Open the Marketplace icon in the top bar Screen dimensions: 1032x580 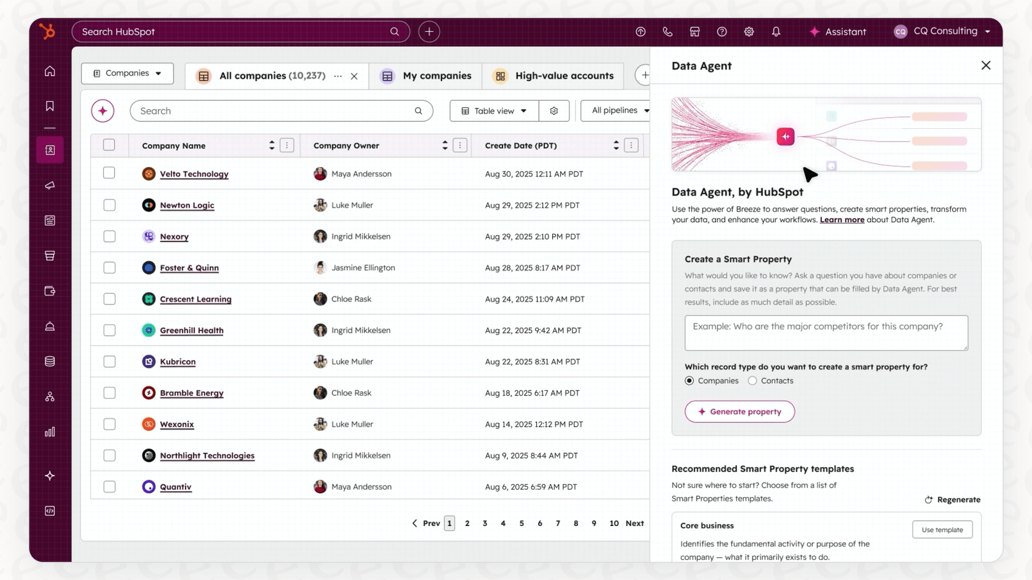pos(695,31)
